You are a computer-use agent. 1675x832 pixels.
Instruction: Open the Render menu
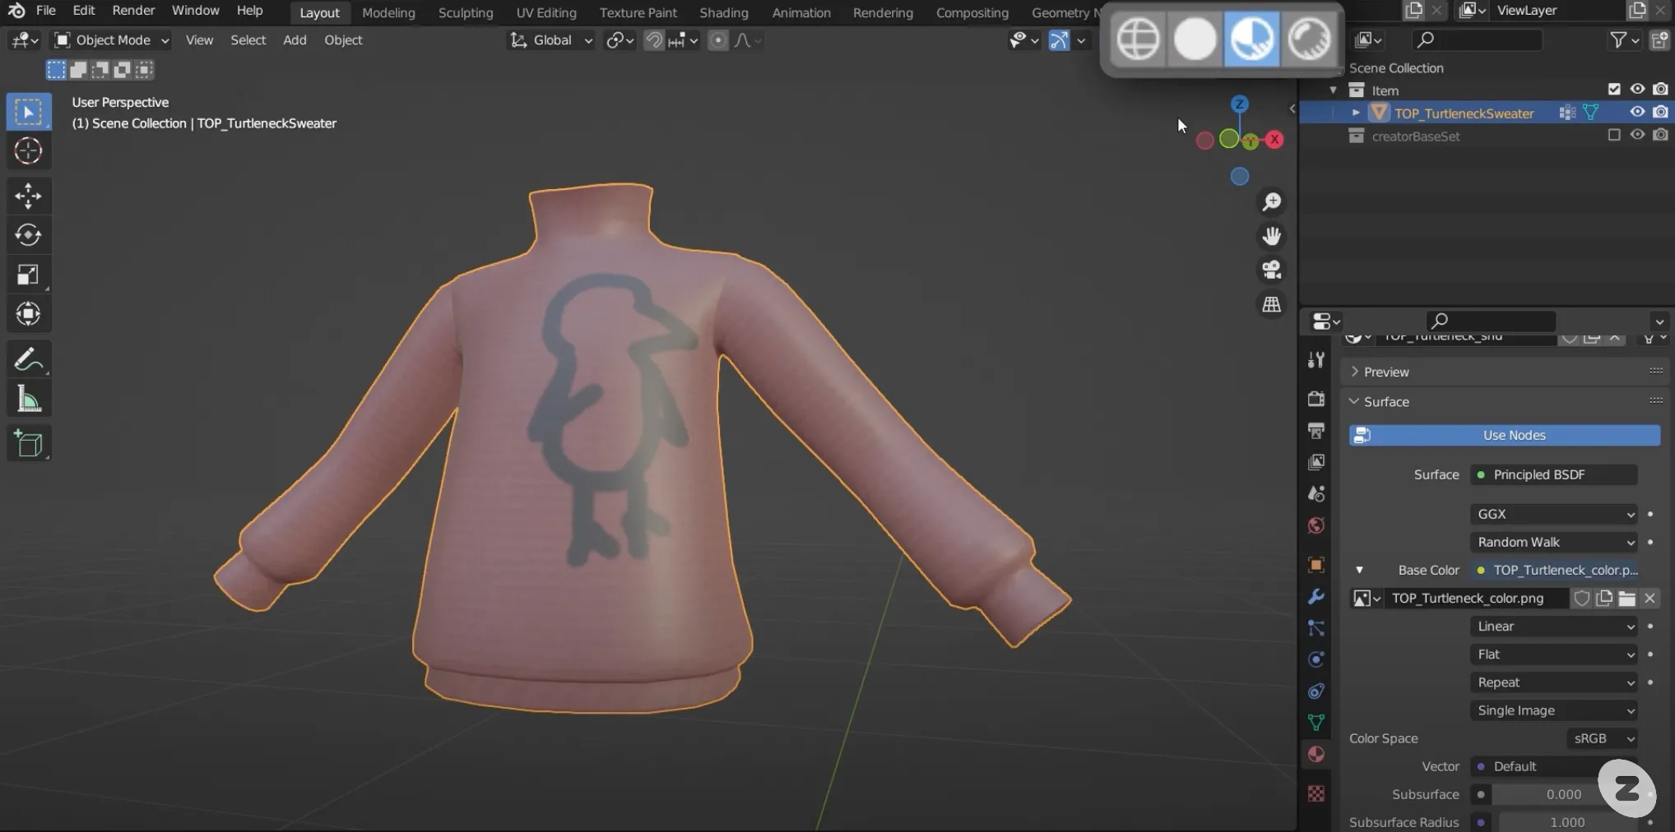click(133, 11)
